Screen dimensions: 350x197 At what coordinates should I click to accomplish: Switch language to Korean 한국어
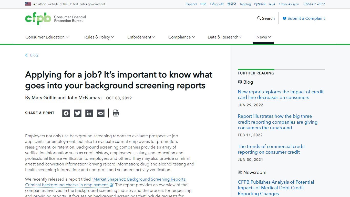232,4
